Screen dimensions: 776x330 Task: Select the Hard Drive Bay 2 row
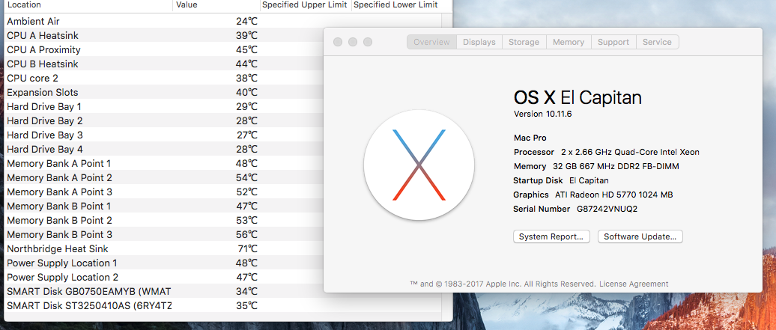[164, 120]
